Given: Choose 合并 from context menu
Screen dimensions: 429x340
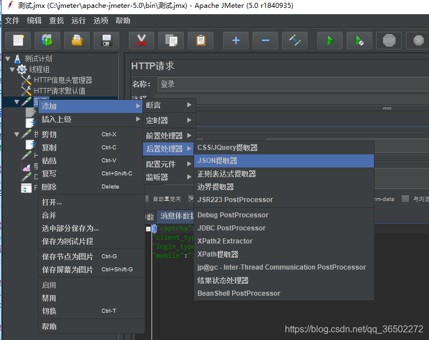Looking at the screenshot, I should (x=91, y=215).
